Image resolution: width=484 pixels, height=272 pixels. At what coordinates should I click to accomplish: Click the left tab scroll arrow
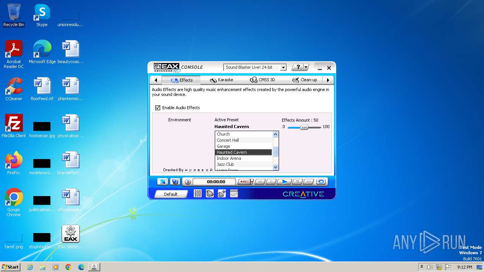[156, 80]
